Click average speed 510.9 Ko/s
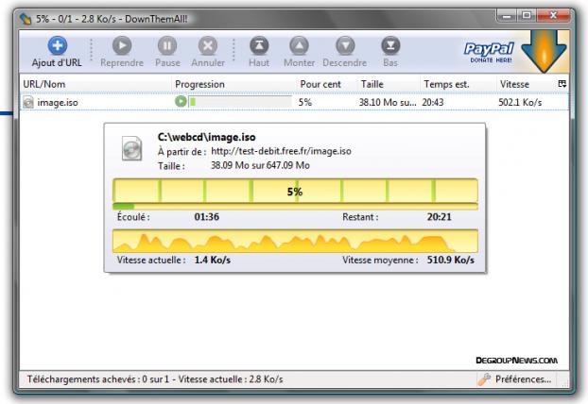 [451, 260]
